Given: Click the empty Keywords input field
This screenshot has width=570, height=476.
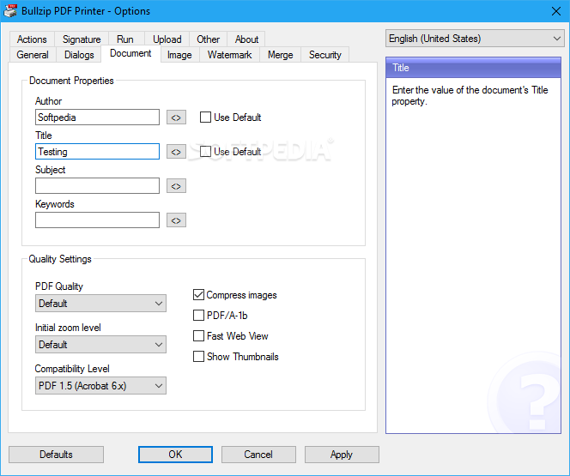Looking at the screenshot, I should (97, 220).
